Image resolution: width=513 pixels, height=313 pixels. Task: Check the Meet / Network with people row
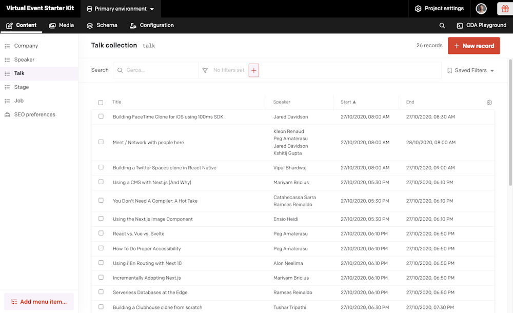pyautogui.click(x=101, y=142)
